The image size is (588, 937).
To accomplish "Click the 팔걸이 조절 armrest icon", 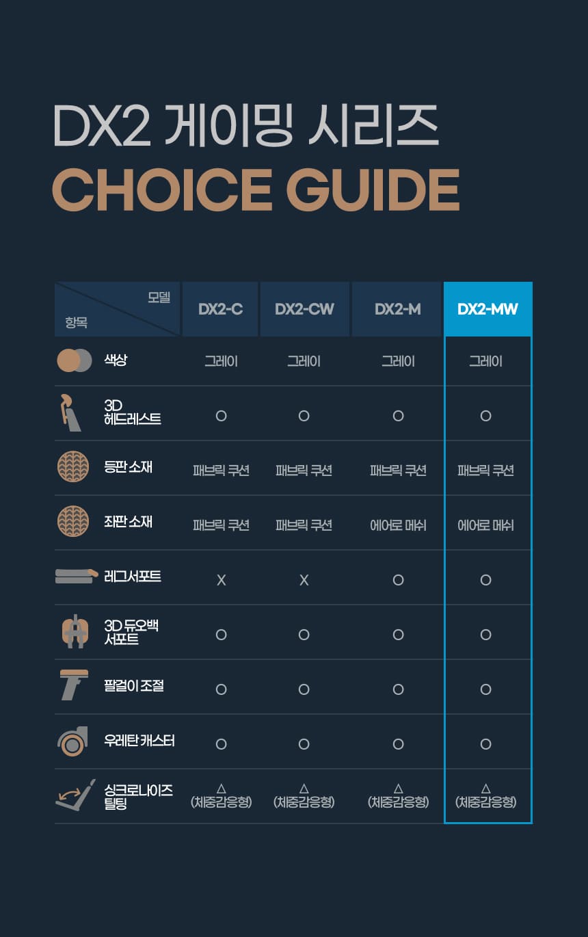I will (x=73, y=685).
